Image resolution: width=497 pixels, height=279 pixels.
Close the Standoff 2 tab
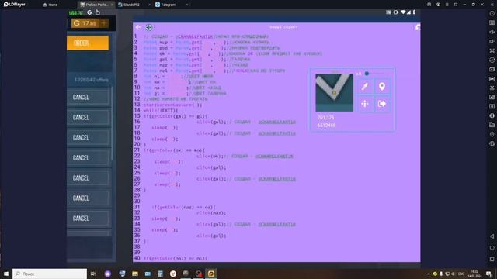(x=149, y=5)
